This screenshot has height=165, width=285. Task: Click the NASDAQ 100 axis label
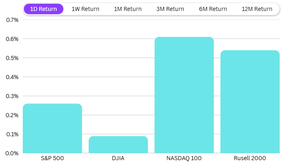pos(184,158)
